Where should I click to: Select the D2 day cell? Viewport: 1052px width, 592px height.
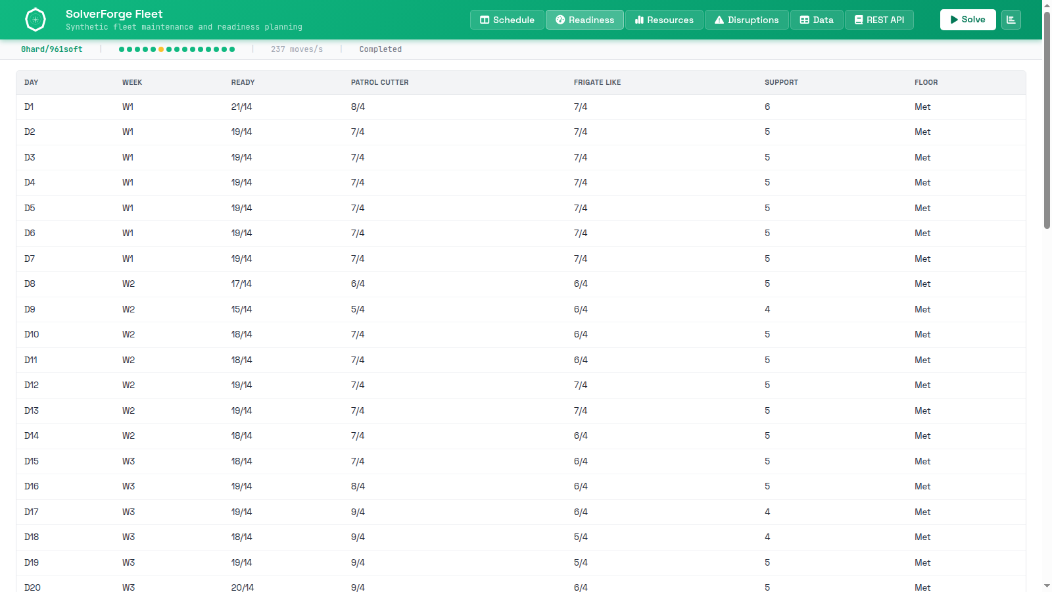pyautogui.click(x=30, y=132)
